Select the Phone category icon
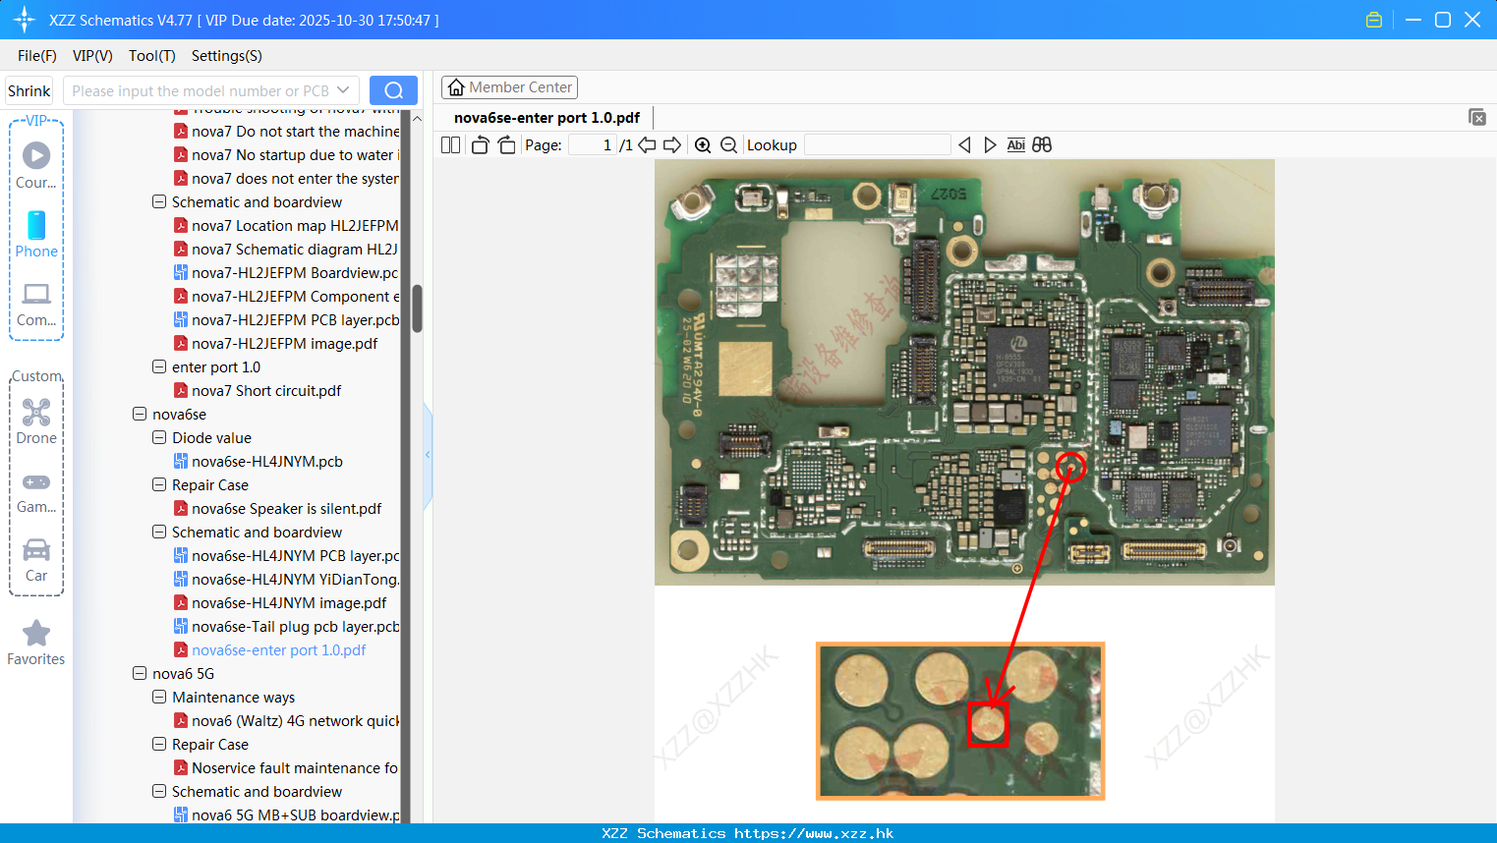This screenshot has width=1497, height=843. (x=36, y=234)
